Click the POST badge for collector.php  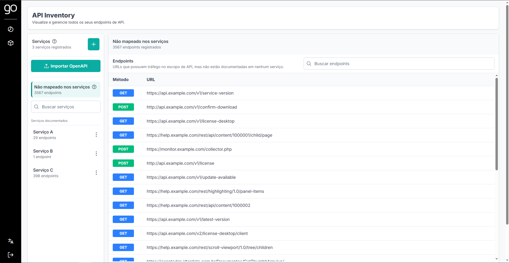pos(123,149)
